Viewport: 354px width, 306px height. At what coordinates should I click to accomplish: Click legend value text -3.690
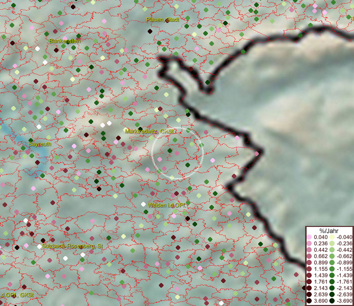tap(344, 301)
